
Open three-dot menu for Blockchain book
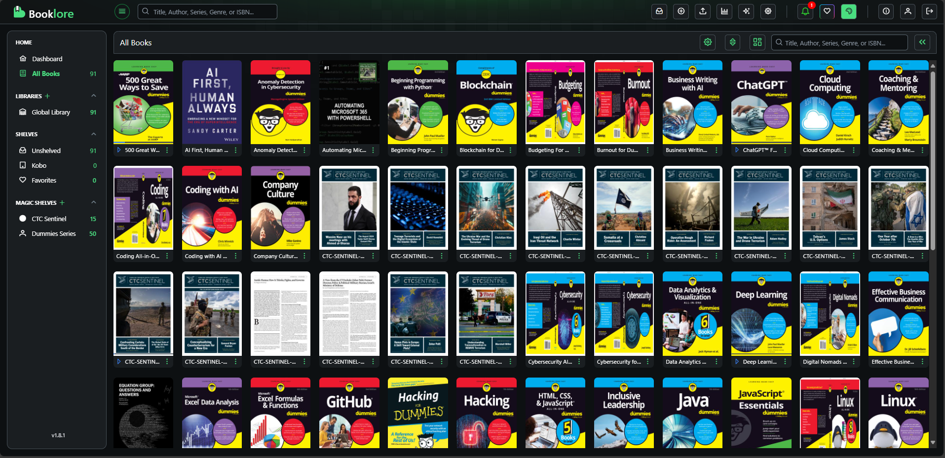[510, 151]
